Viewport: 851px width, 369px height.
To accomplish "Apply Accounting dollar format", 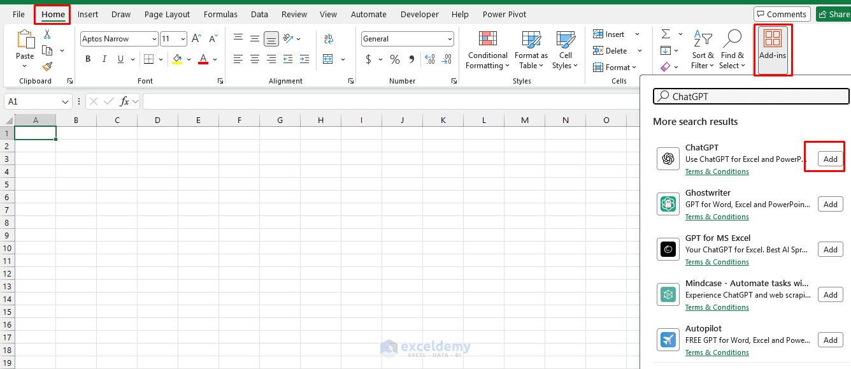I will 368,59.
